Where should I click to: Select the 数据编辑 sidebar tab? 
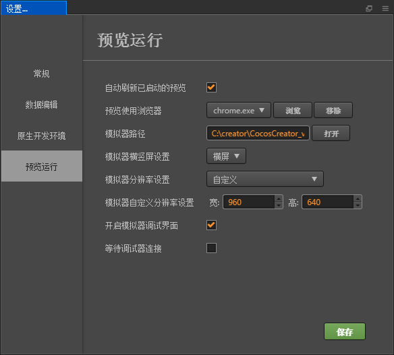click(41, 105)
